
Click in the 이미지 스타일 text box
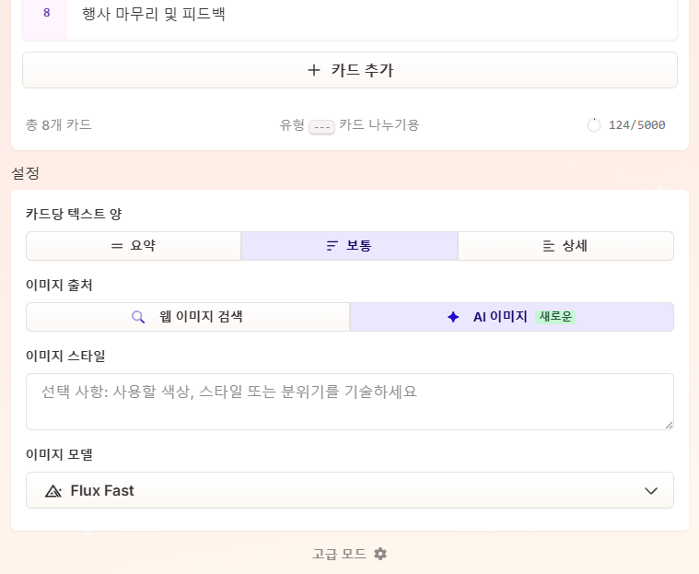349,401
